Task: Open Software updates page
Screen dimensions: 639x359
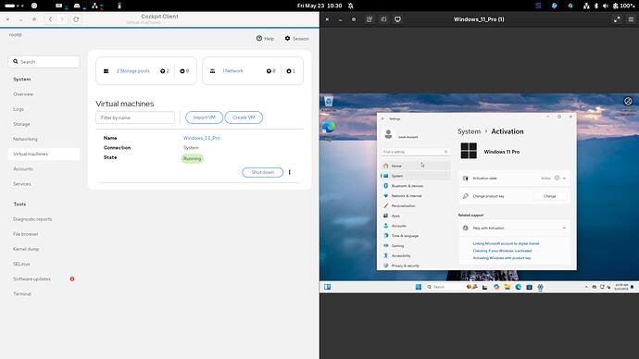Action: 31,279
